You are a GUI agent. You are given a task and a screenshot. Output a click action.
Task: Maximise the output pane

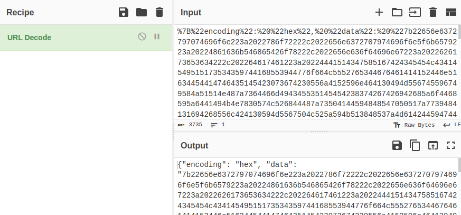point(450,145)
